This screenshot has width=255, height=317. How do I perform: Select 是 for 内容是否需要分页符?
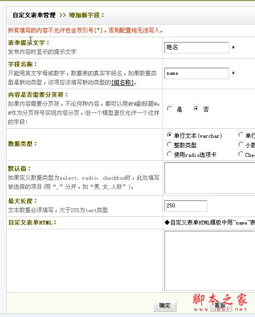coord(170,109)
